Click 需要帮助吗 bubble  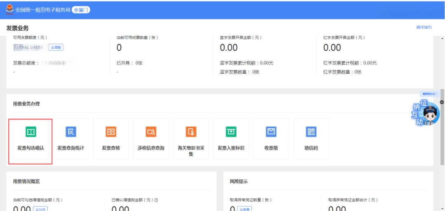coord(430,94)
